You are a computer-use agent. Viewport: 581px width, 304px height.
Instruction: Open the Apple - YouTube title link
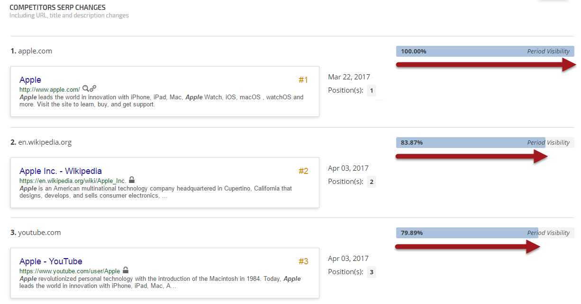[x=51, y=261]
